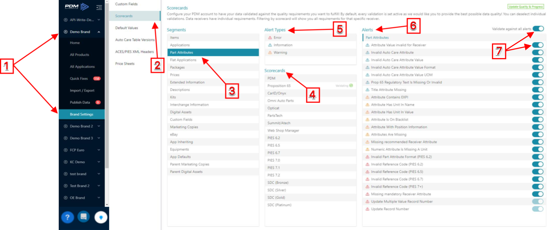Viewport: 551px width, 230px height.
Task: Expand the Demo Brand 2 chevron
Action: pos(99,126)
